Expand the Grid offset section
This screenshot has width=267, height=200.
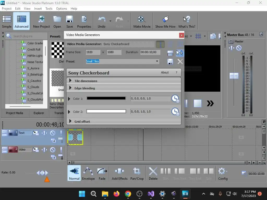tap(70, 121)
